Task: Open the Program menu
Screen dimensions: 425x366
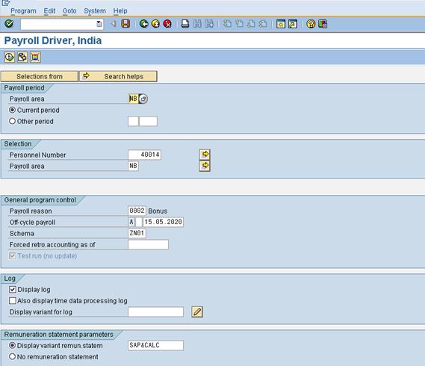Action: (x=23, y=11)
